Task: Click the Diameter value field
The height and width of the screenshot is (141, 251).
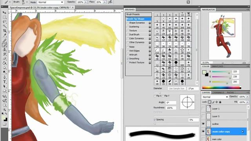Action: click(193, 89)
